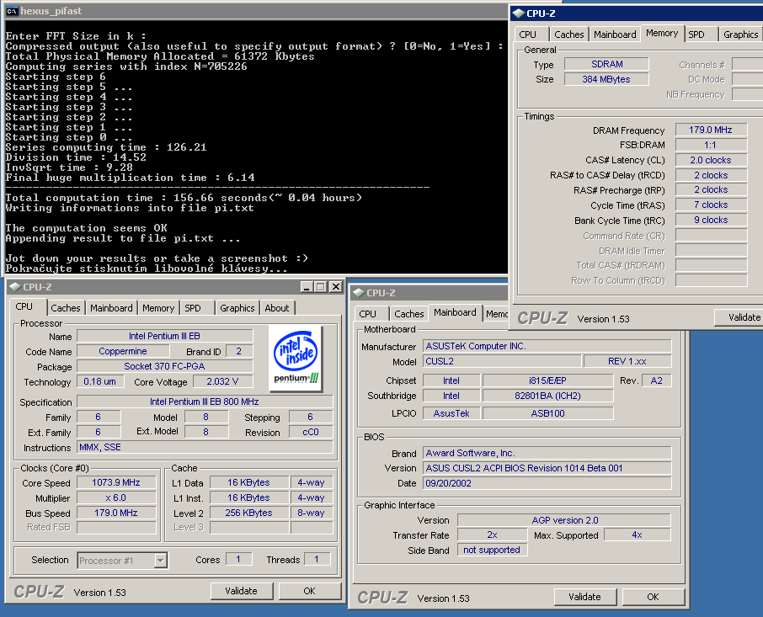Minimize the CPU-Z window showing the About tab

point(307,287)
